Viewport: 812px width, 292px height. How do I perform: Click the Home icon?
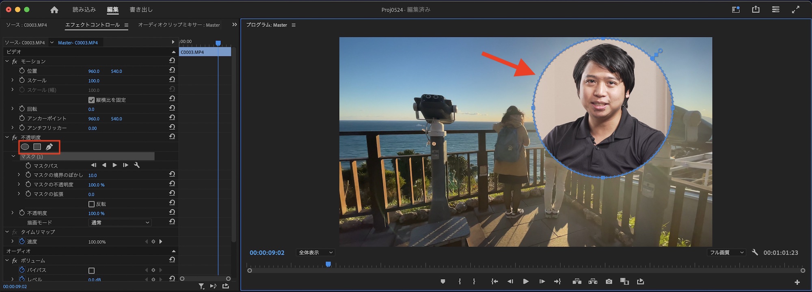coord(54,10)
